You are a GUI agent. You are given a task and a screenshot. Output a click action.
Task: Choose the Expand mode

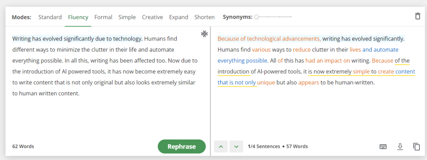coord(179,17)
